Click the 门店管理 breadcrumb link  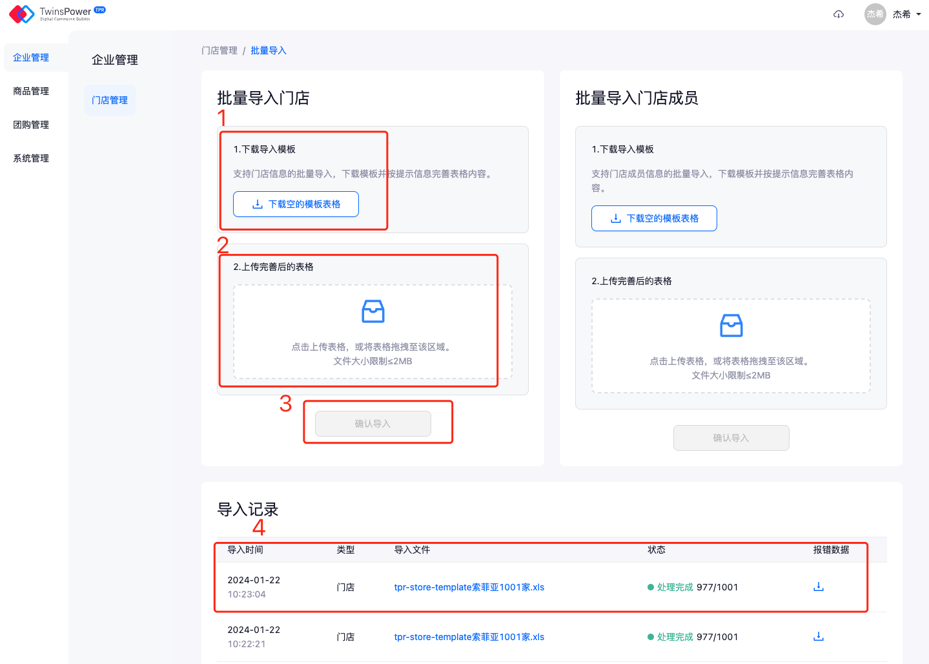[219, 50]
